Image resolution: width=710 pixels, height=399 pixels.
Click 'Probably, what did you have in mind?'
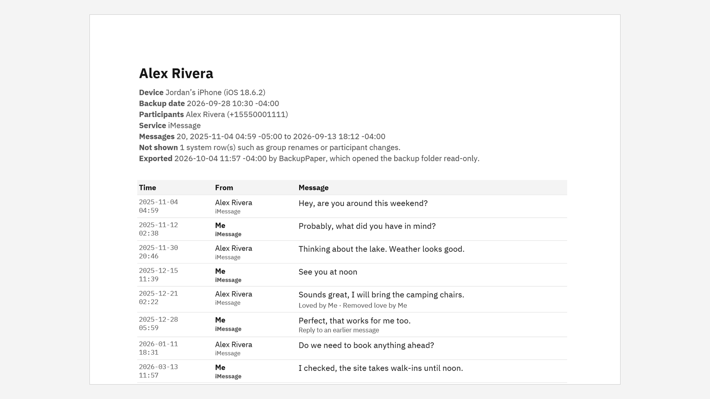click(x=367, y=226)
